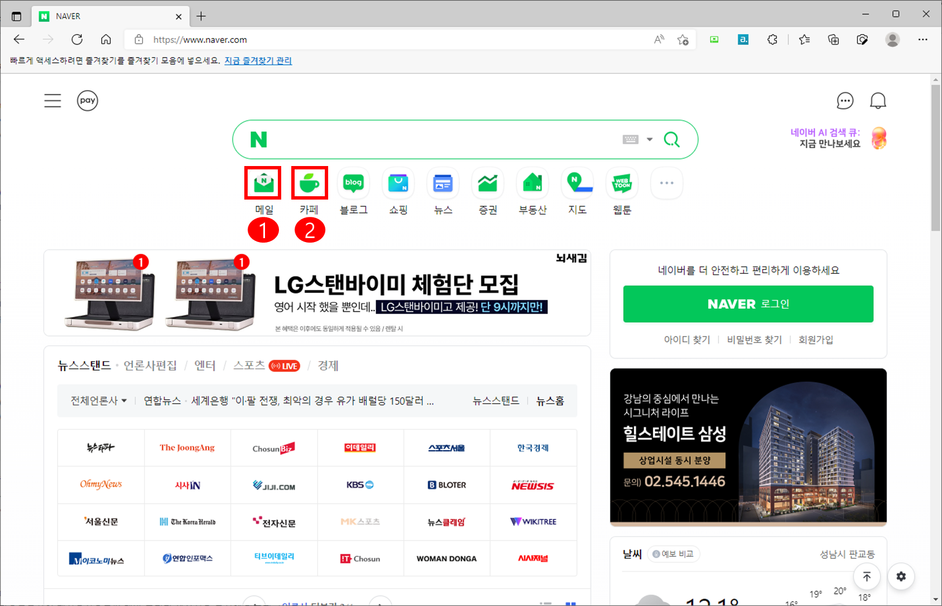Open the ChosunBiz publisher logo

click(274, 448)
